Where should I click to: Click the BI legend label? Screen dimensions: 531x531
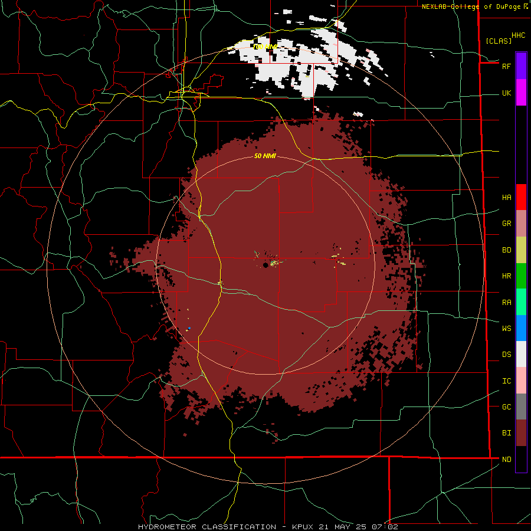pyautogui.click(x=506, y=433)
